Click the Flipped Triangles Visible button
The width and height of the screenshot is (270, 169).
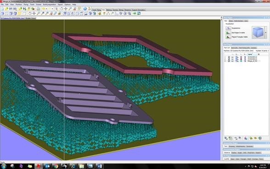click(228, 37)
